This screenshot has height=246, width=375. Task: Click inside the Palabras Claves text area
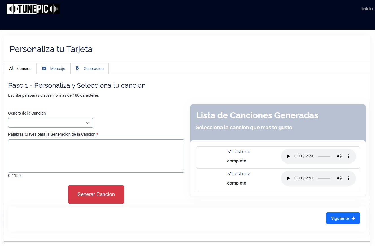[96, 156]
